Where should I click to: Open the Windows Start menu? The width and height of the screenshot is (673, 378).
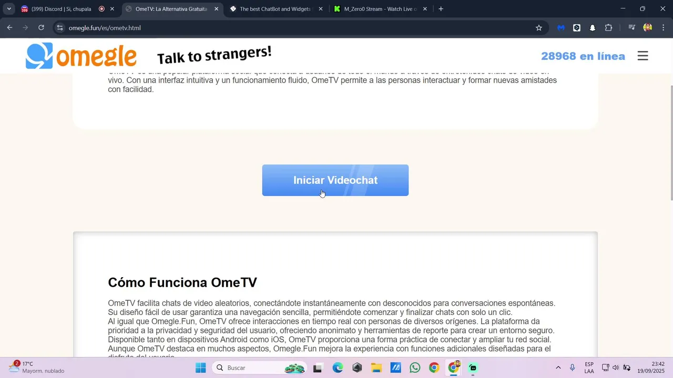click(x=201, y=367)
